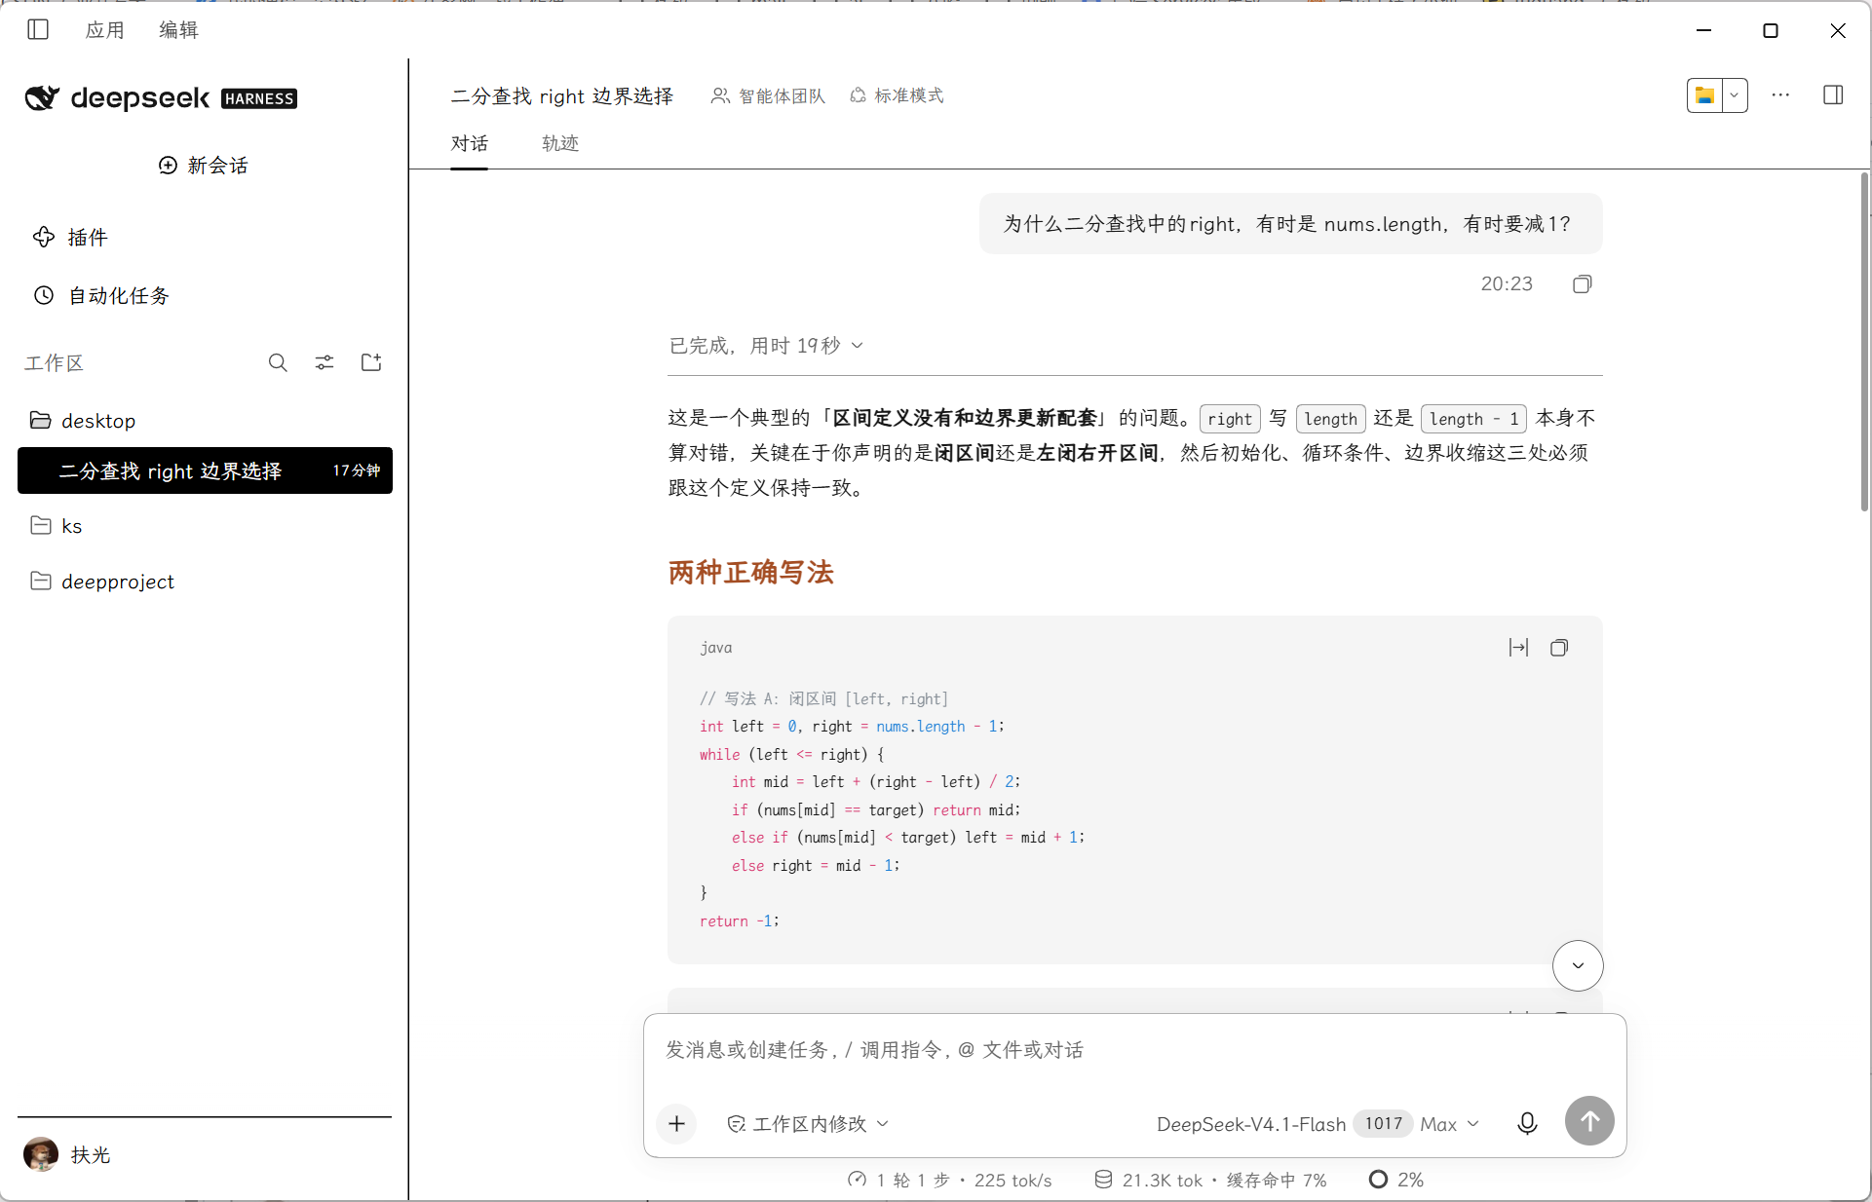Select the 二分查找 right 边界选择 session
Screen dimensions: 1872x1202
click(205, 470)
